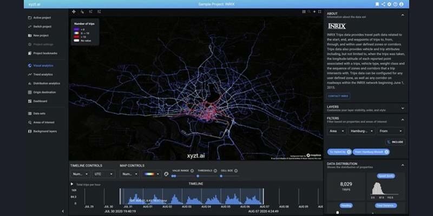Click third map toolbar fit icon
The image size is (433, 216).
coord(90,11)
